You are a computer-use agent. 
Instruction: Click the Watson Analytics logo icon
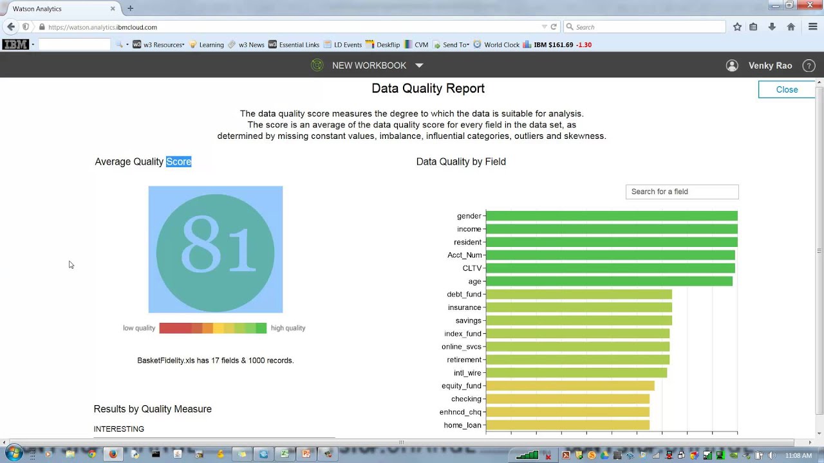pos(317,65)
